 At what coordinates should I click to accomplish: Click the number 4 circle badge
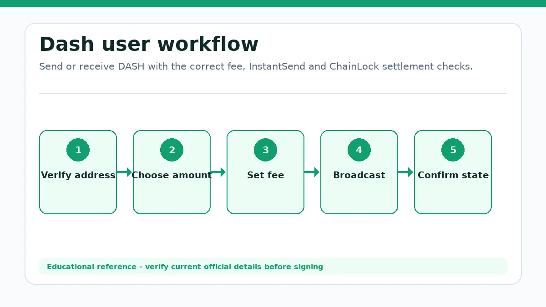click(x=359, y=150)
